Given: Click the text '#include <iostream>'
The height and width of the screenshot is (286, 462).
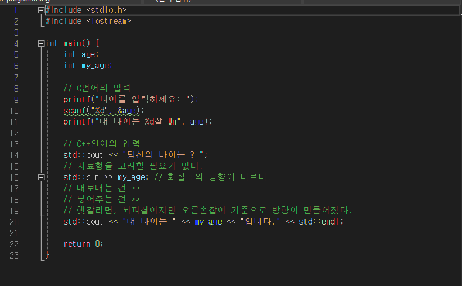Looking at the screenshot, I should (x=88, y=21).
